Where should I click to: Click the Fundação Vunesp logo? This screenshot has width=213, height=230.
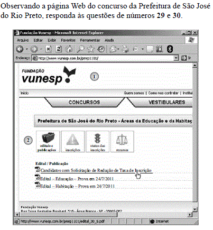[49, 75]
